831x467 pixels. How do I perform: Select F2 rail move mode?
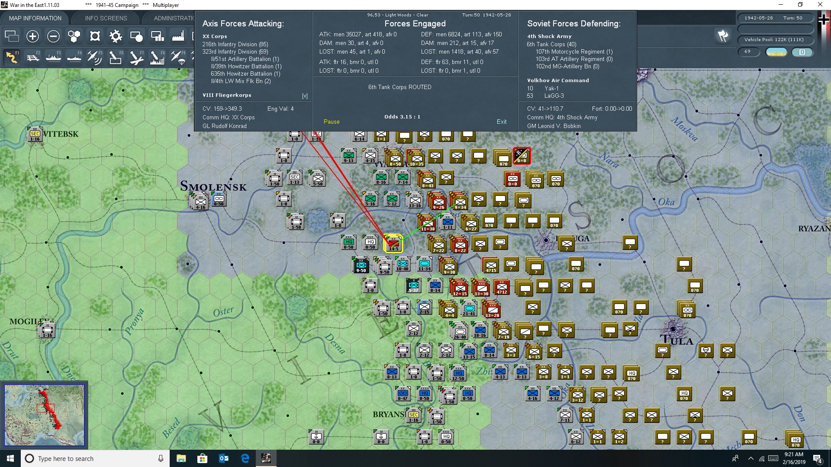pyautogui.click(x=32, y=57)
